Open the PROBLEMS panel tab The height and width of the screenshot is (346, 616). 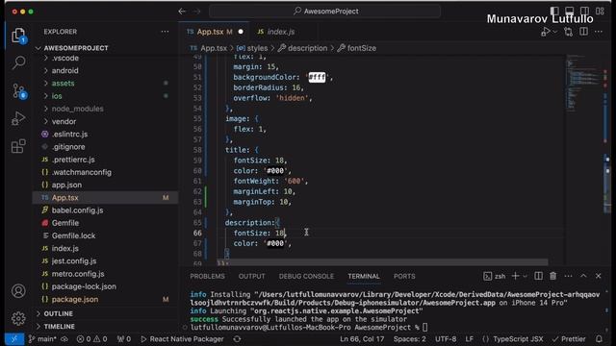pos(208,276)
